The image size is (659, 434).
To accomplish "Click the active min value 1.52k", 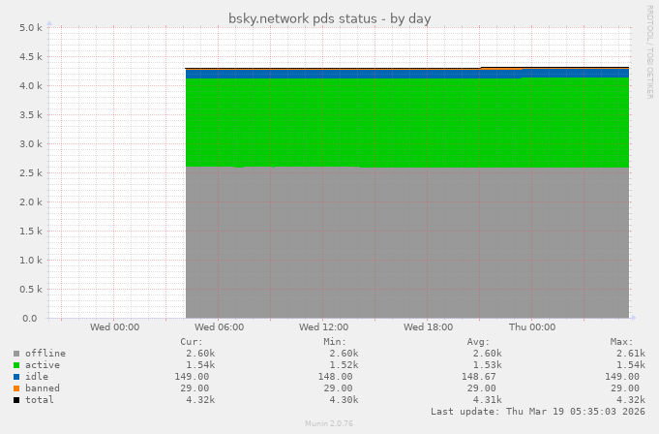I will click(x=344, y=365).
